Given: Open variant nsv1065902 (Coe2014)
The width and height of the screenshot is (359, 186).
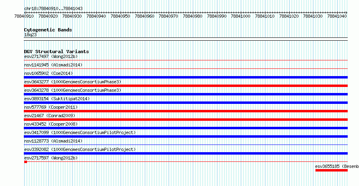Looking at the screenshot, I should [x=48, y=73].
